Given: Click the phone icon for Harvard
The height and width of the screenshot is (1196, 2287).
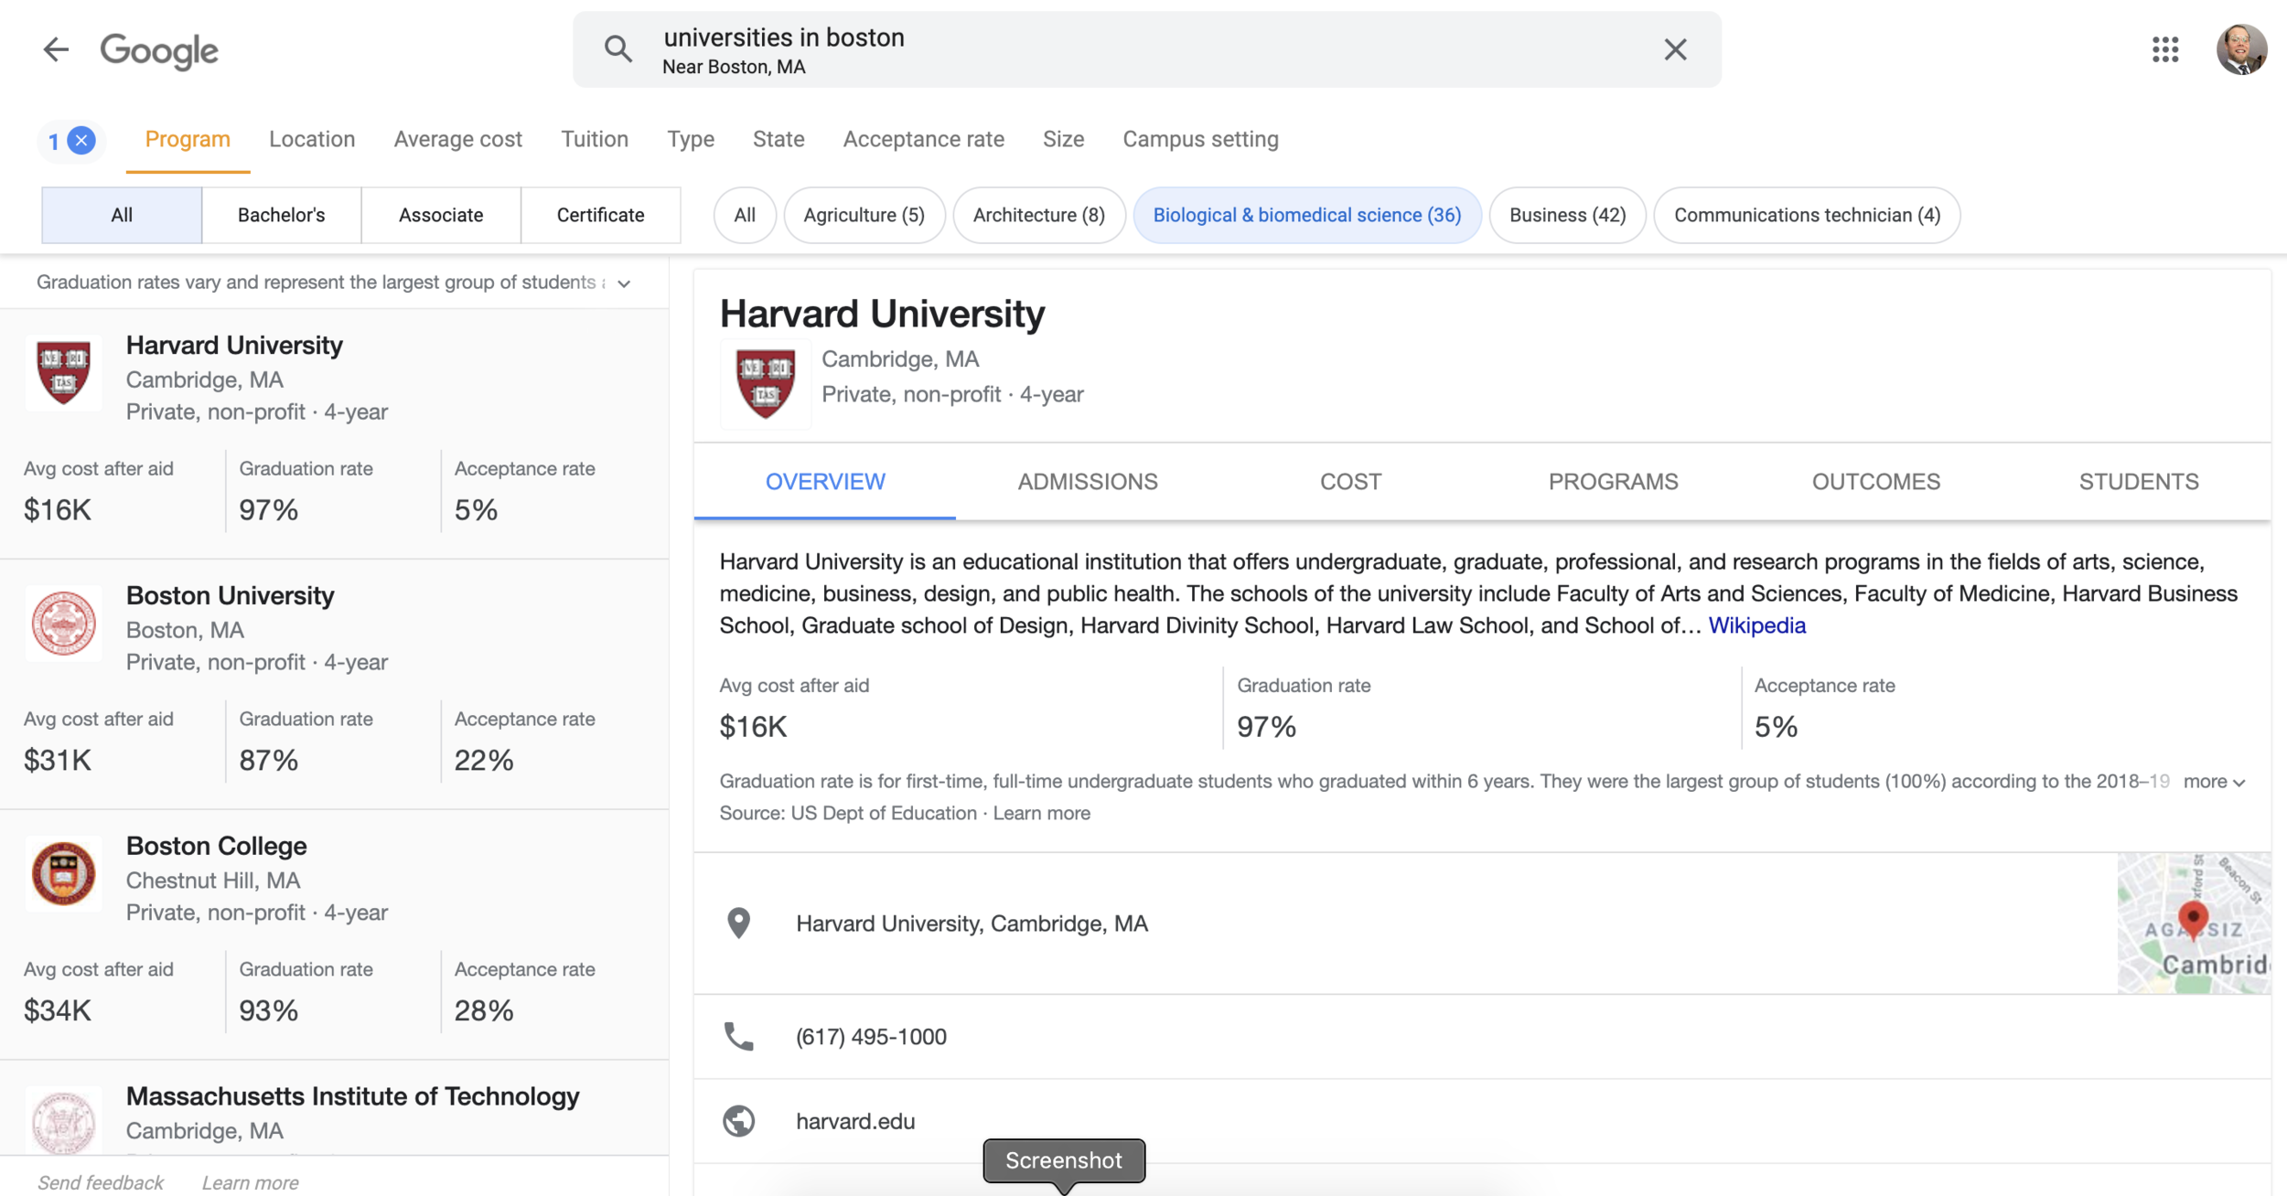Looking at the screenshot, I should (739, 1036).
